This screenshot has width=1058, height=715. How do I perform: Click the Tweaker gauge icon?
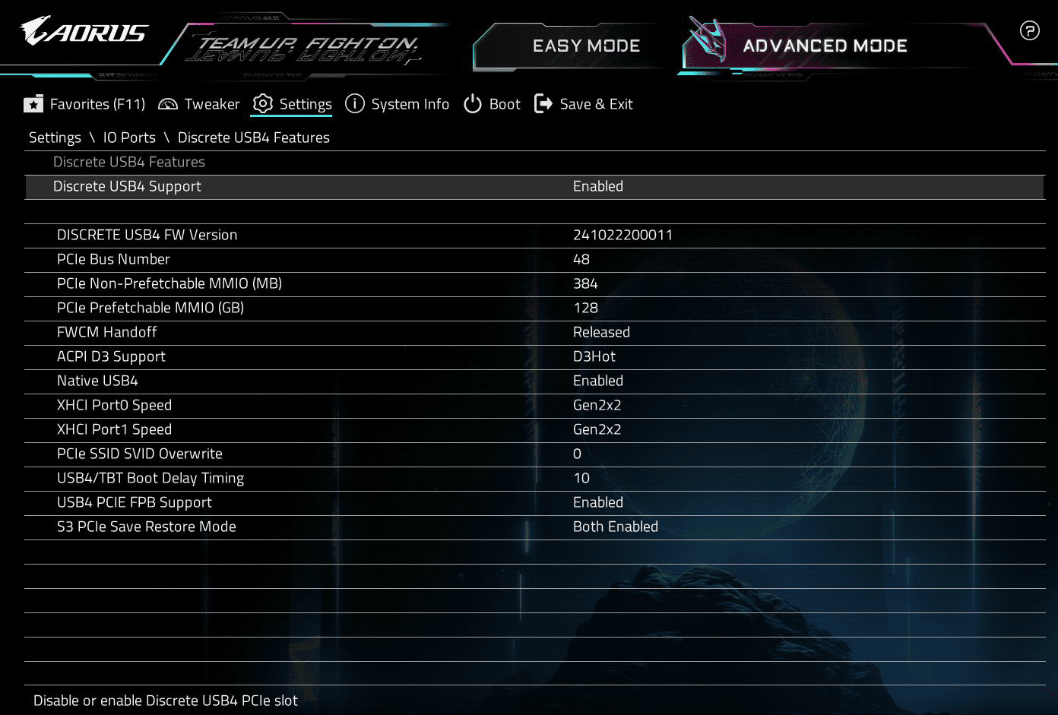click(167, 104)
